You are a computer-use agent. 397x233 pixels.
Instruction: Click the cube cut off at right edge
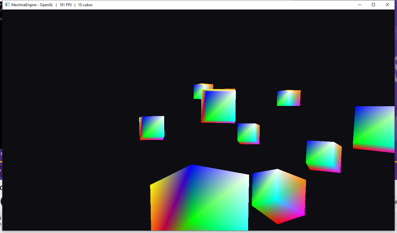click(374, 129)
